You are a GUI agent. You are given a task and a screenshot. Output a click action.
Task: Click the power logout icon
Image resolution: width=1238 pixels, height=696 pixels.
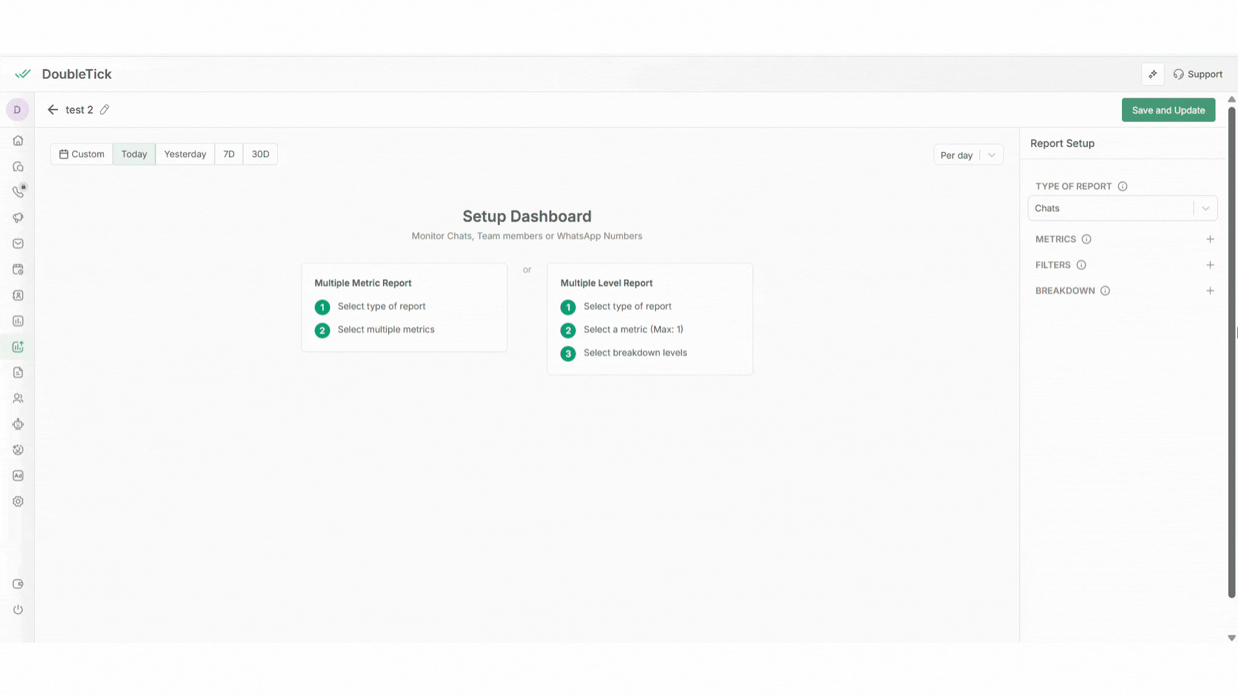[x=18, y=610]
